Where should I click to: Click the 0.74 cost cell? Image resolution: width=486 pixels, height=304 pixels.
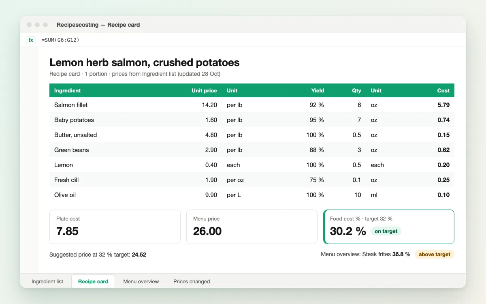[x=443, y=120]
